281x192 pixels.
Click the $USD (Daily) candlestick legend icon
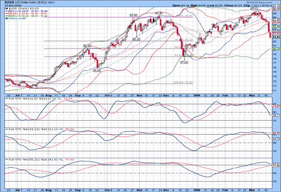click(x=6, y=9)
